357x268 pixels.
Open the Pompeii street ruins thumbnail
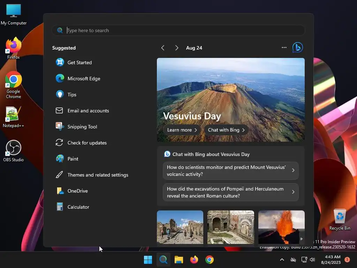click(180, 227)
